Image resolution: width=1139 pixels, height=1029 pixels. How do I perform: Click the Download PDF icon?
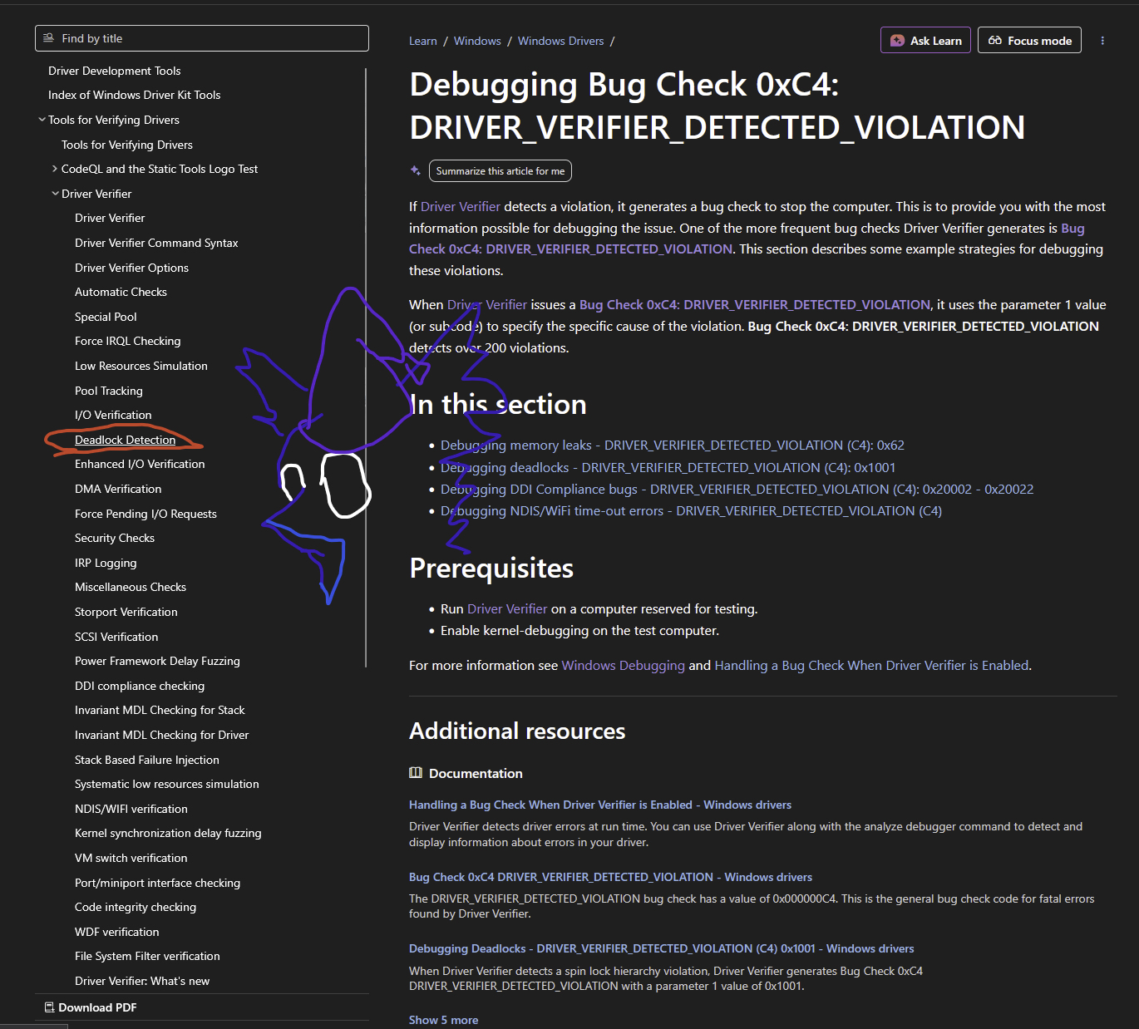click(49, 1007)
